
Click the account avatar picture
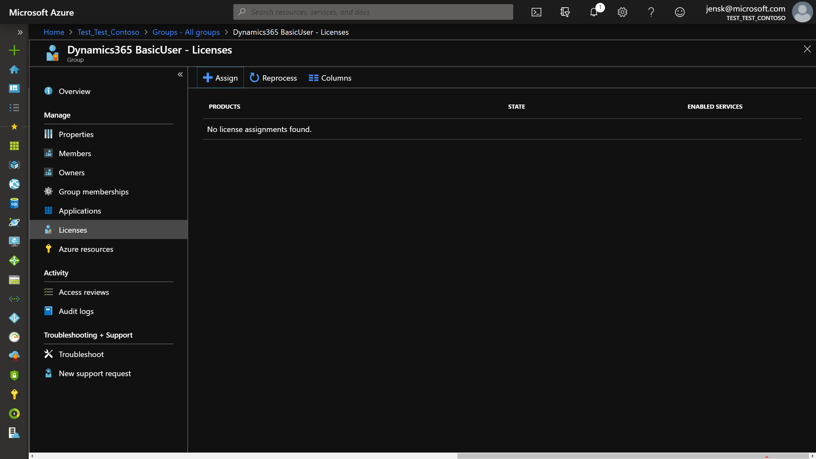click(x=802, y=12)
